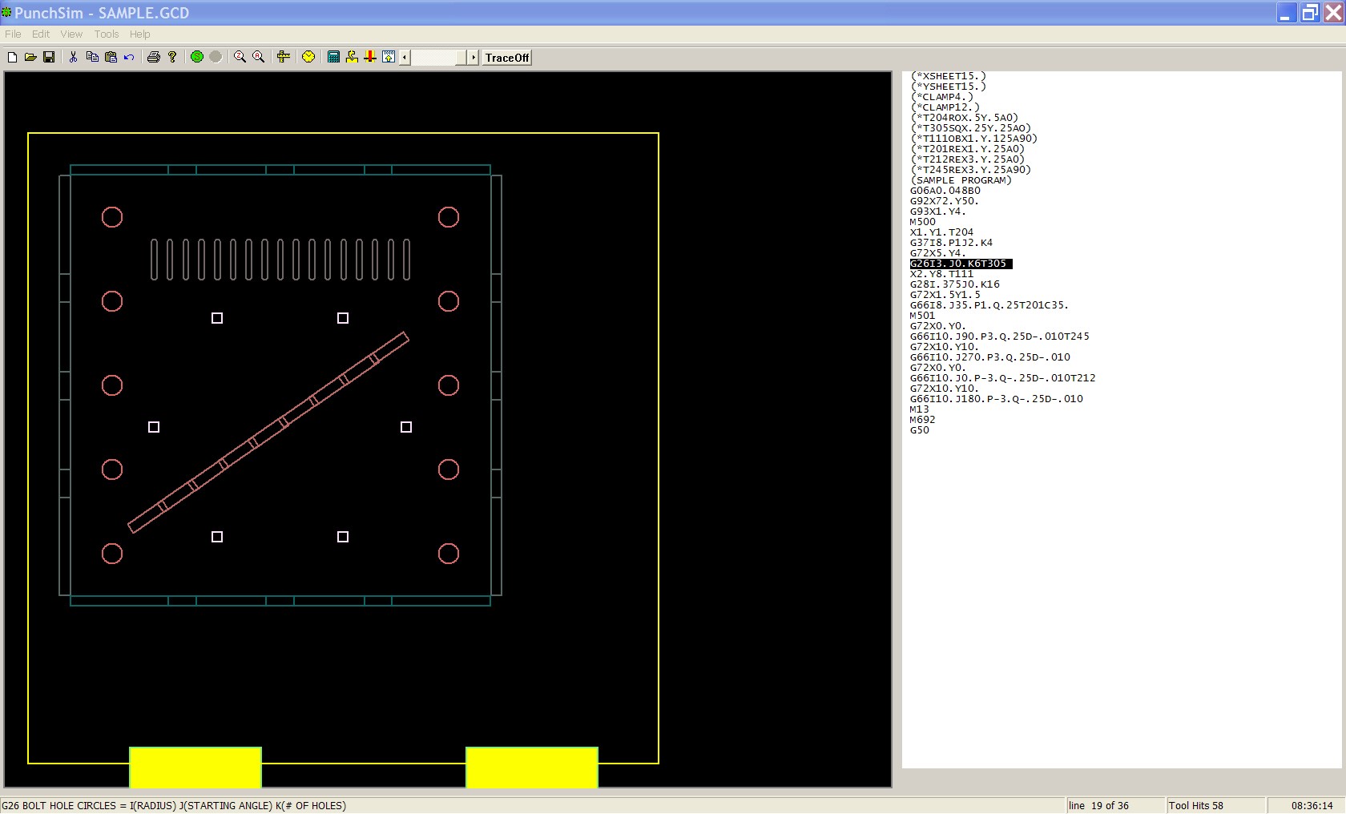Check cycle time with the clock icon

coord(308,57)
